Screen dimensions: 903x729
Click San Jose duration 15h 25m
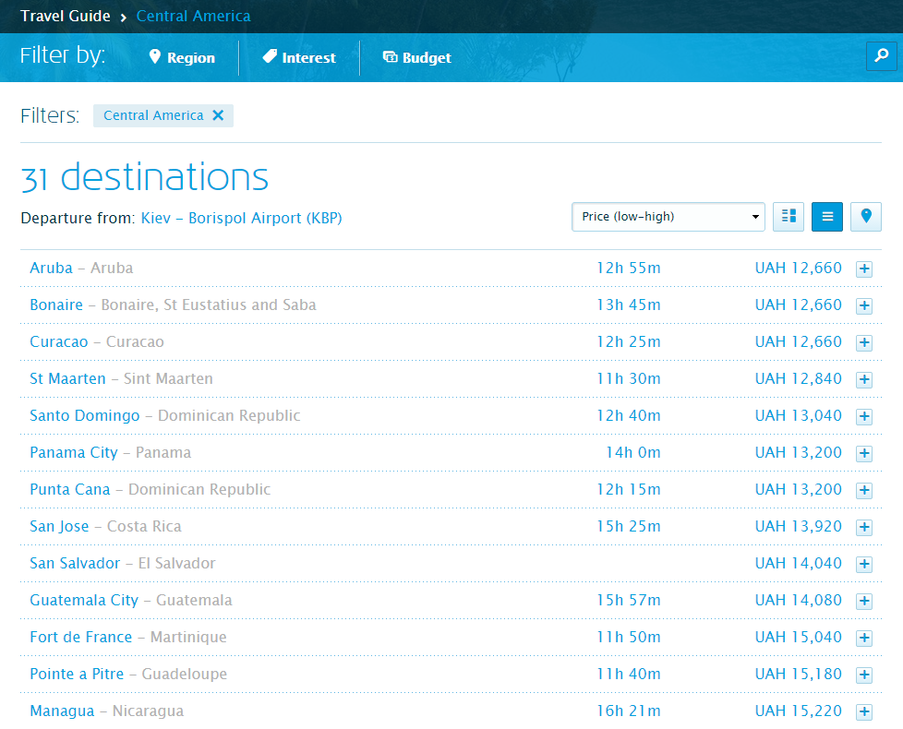coord(628,526)
